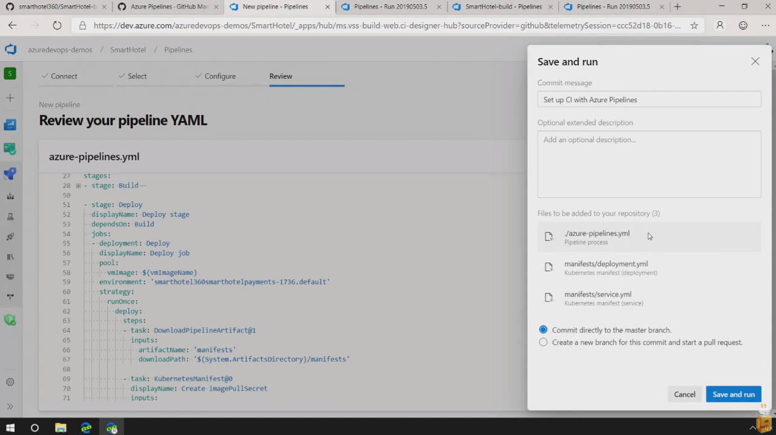Screen dimensions: 776x435
Task: Click code line 'displayName: Deploy stage'
Action: [140, 214]
